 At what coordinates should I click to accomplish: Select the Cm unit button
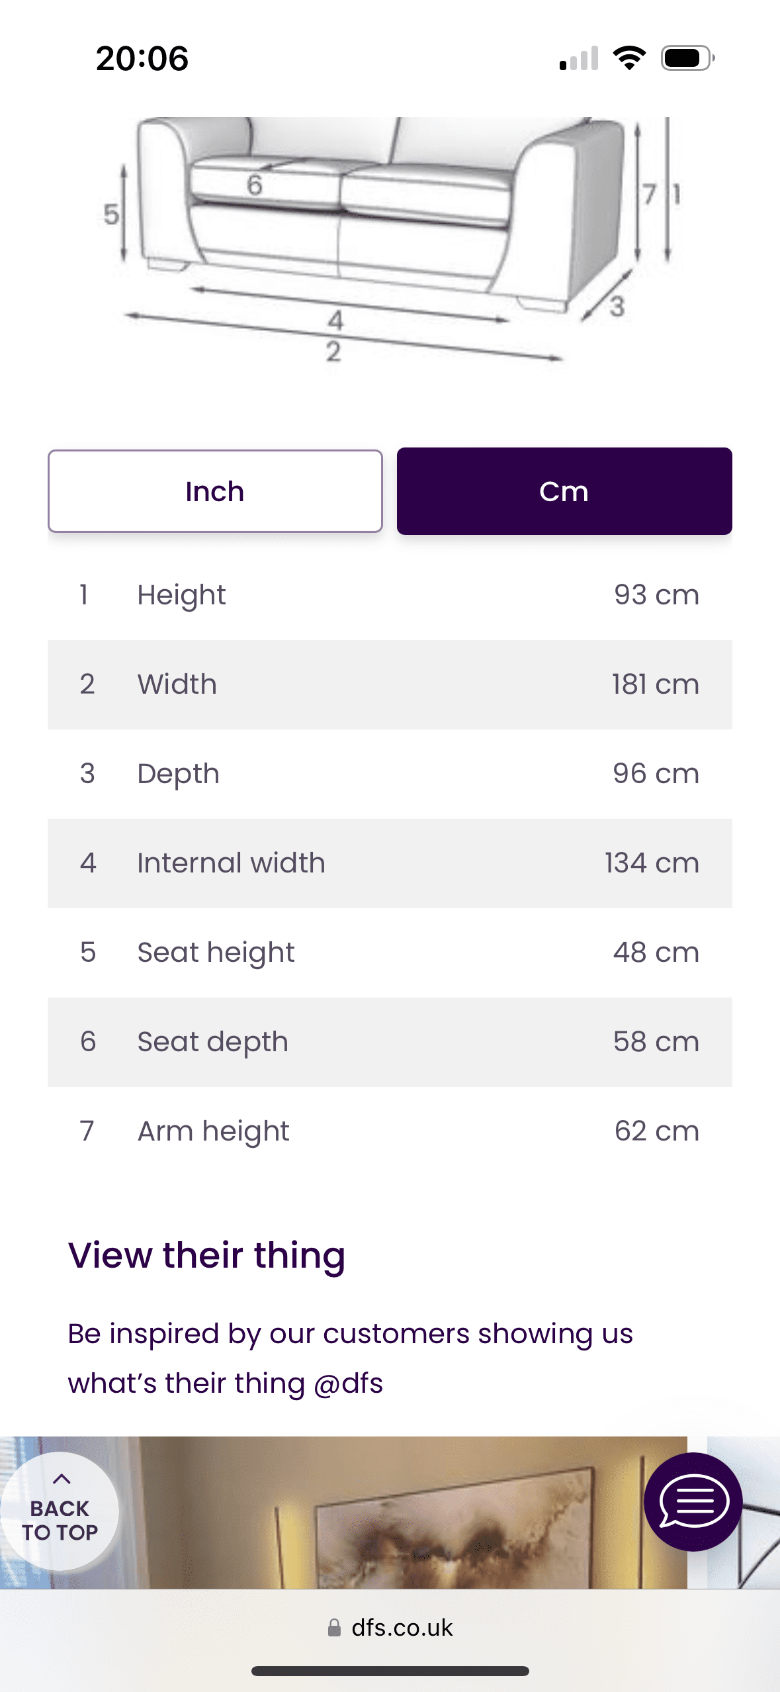[564, 491]
